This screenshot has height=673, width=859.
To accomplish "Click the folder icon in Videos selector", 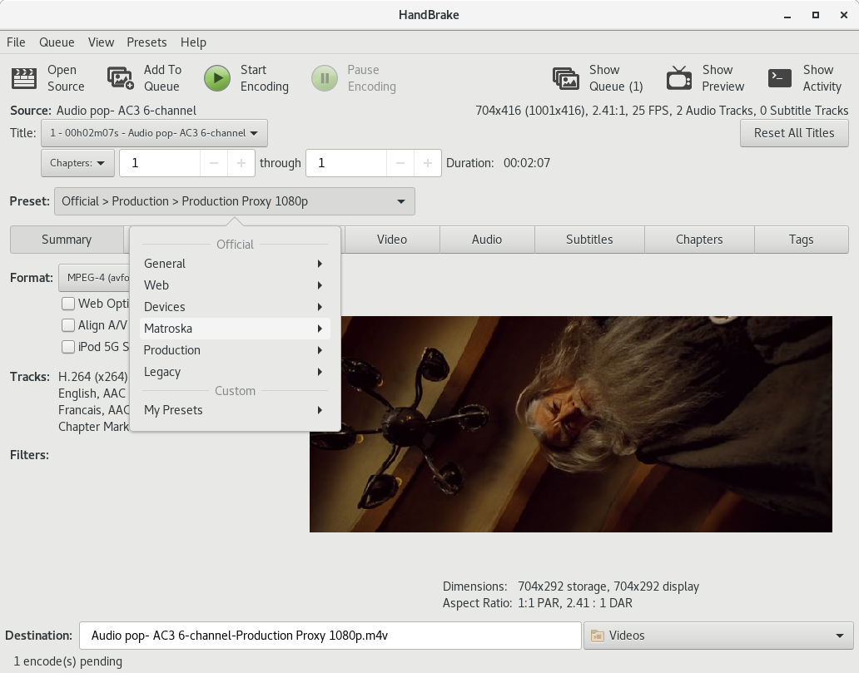I will tap(597, 636).
